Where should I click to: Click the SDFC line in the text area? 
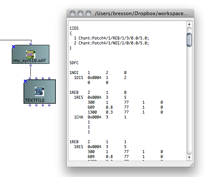point(74,63)
